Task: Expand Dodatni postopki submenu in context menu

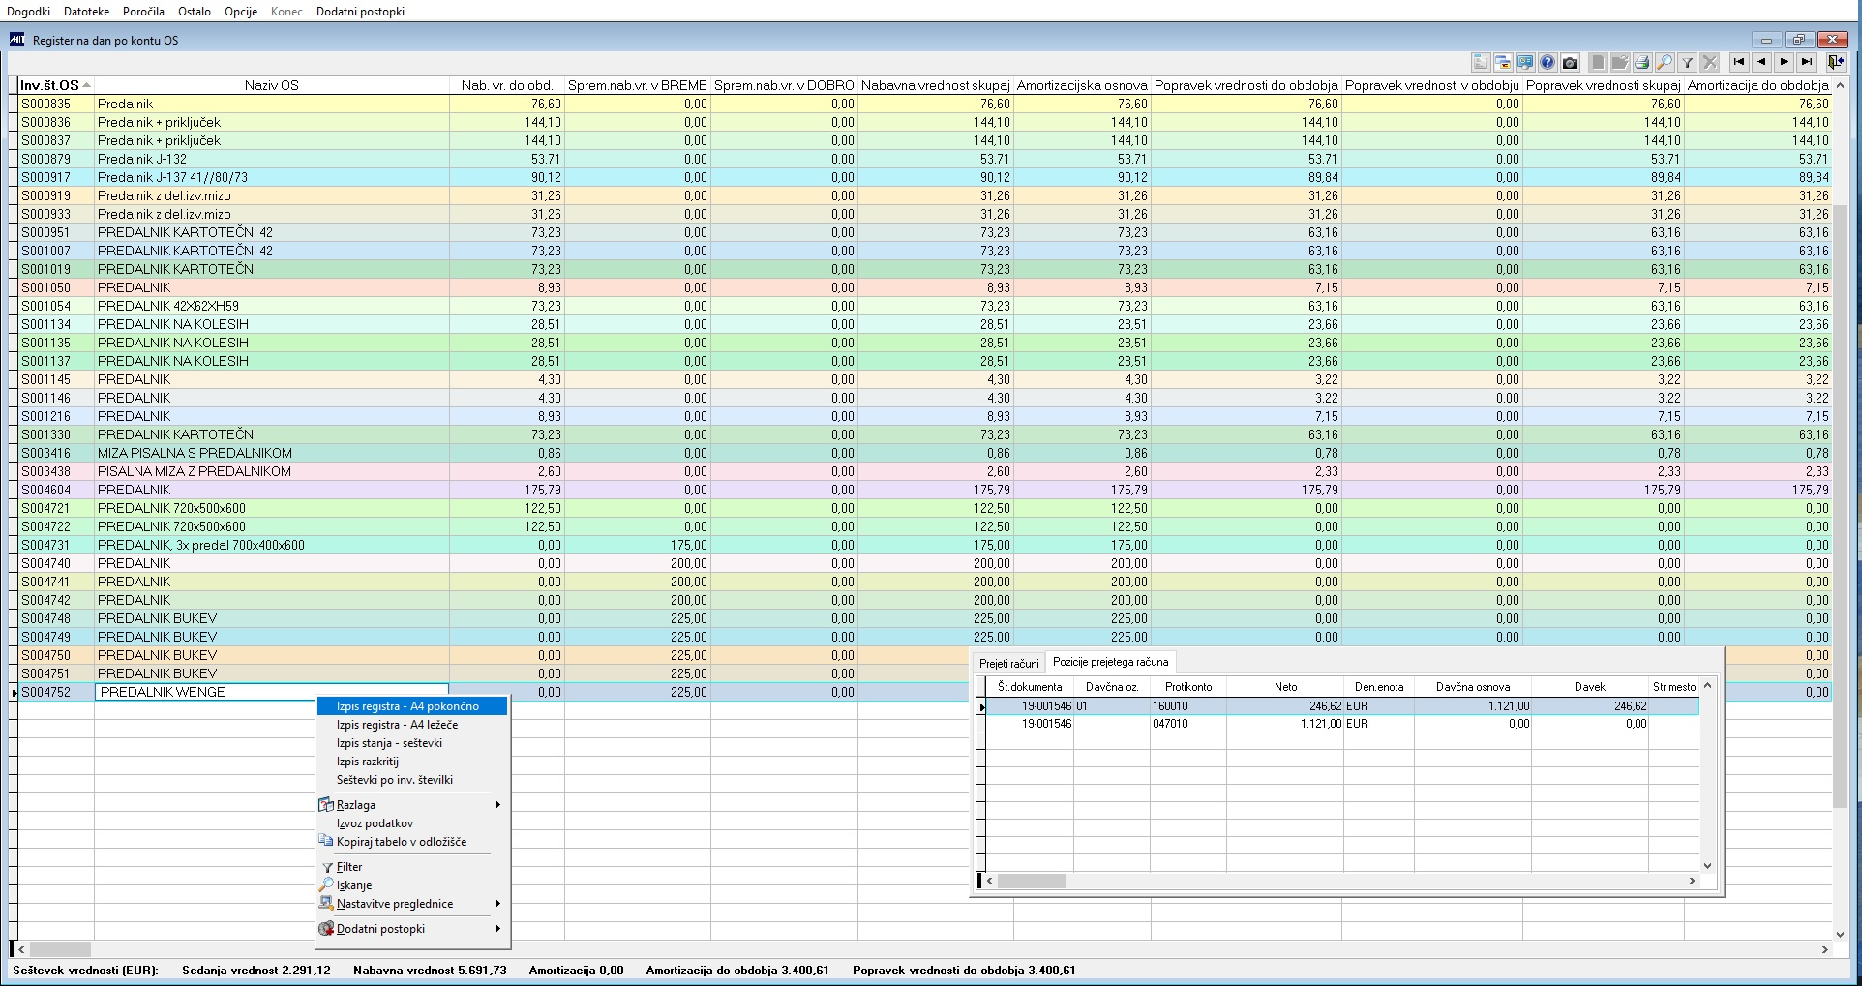Action: coord(412,929)
